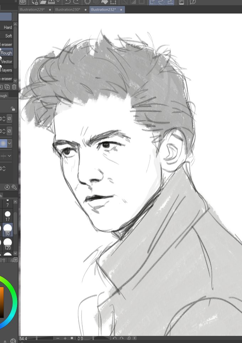The image size is (242, 343).
Task: Click the rotation angle field showing 0.0
Action: (80, 339)
